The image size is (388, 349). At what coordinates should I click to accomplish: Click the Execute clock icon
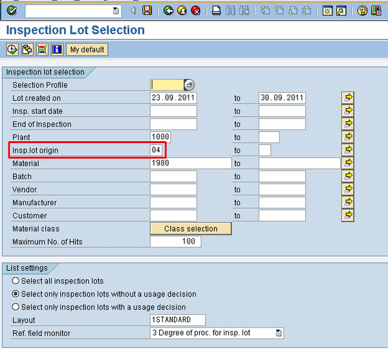coord(12,49)
